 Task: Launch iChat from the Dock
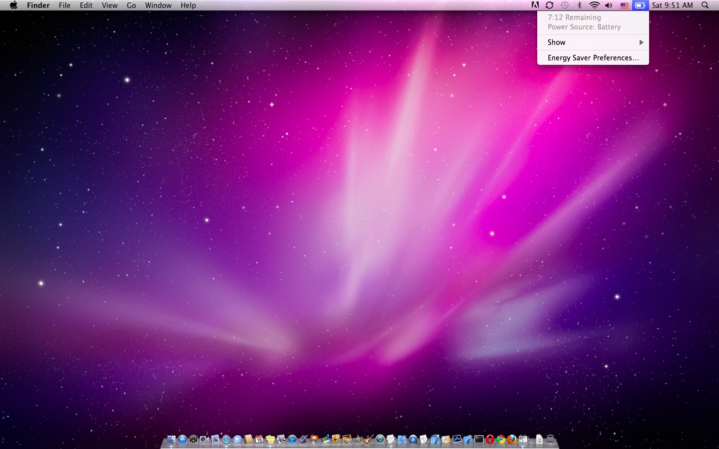click(x=237, y=439)
